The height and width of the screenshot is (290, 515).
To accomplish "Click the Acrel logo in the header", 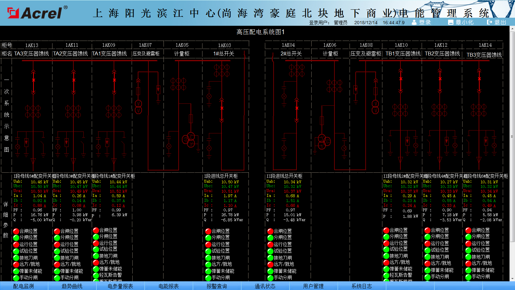I will (x=37, y=13).
